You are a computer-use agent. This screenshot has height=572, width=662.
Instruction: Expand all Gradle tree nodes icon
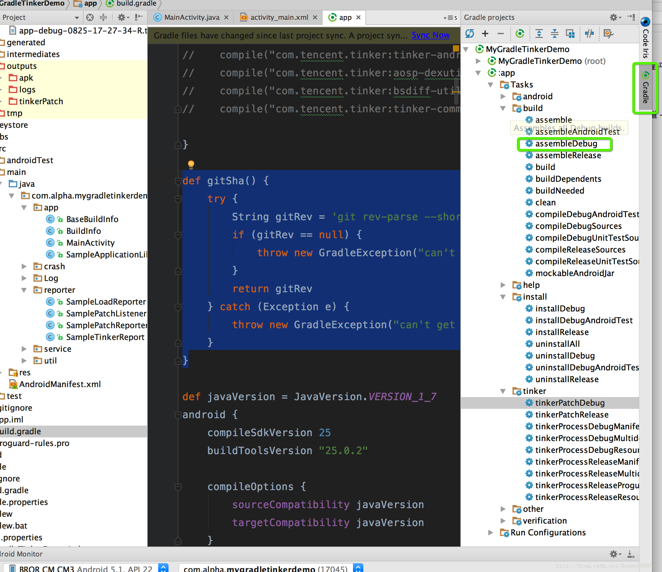(539, 33)
